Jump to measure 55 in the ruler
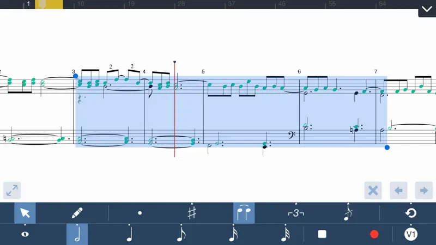 click(x=332, y=4)
